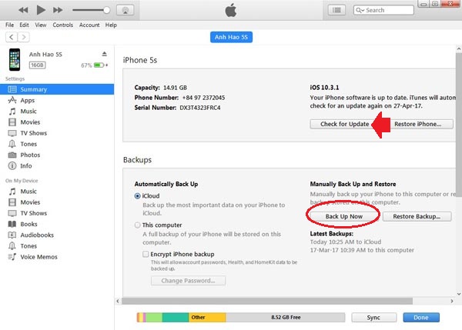Open the Edit menu
462x330 pixels.
(x=24, y=25)
